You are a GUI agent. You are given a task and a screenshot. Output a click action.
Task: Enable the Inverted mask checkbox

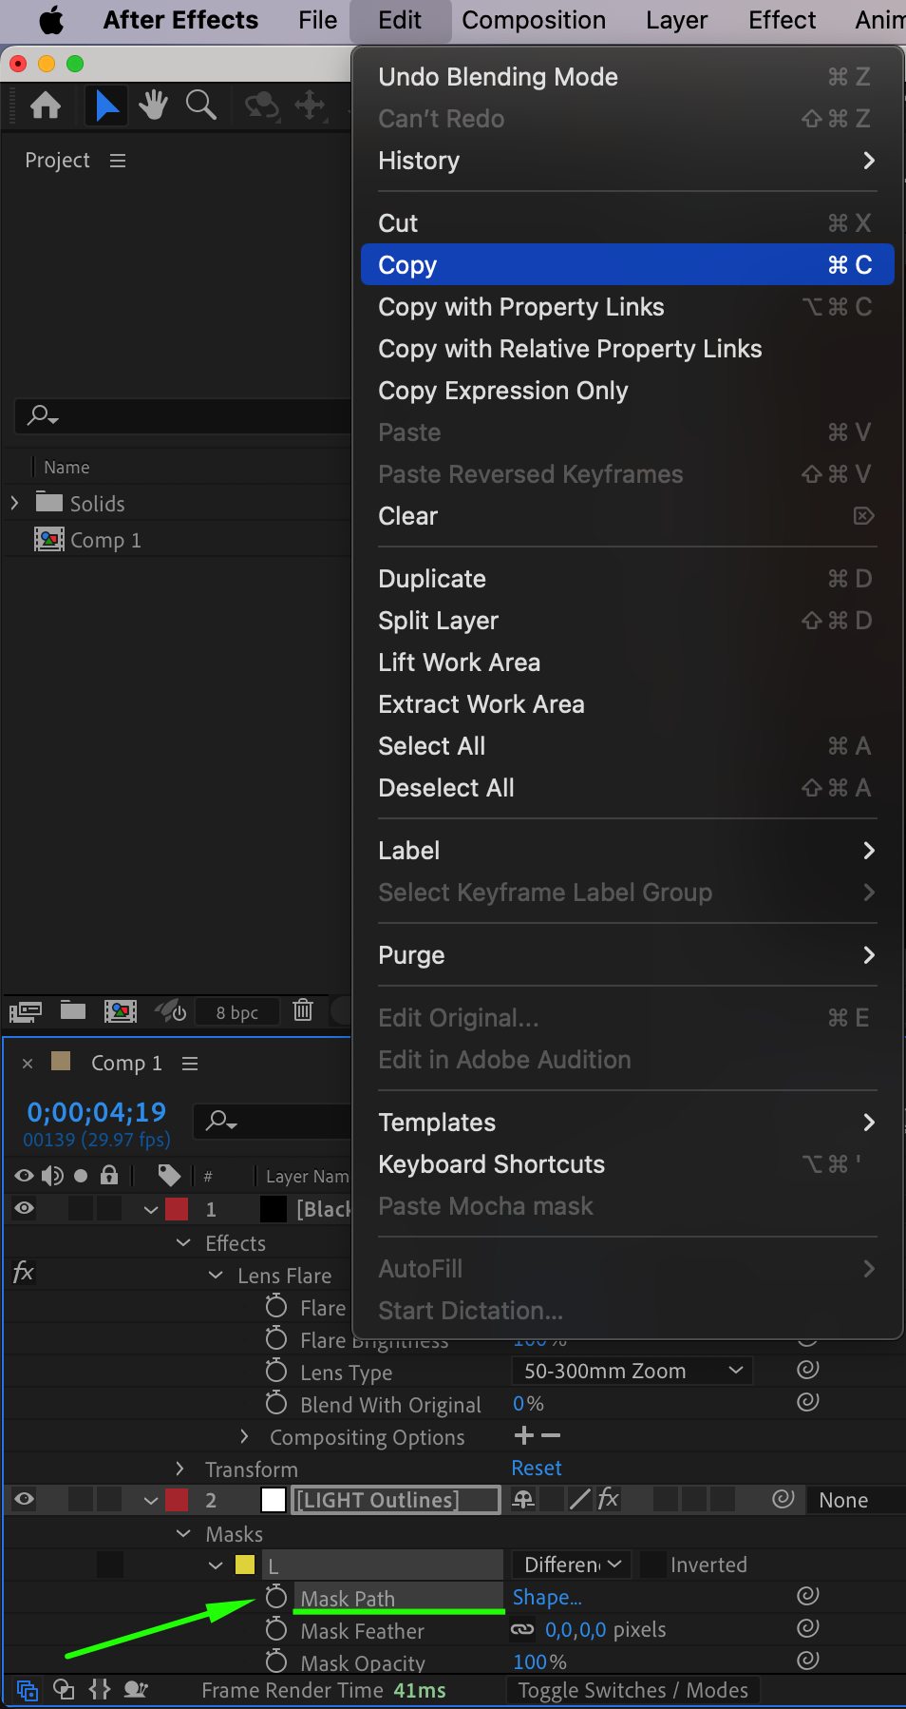(652, 1564)
